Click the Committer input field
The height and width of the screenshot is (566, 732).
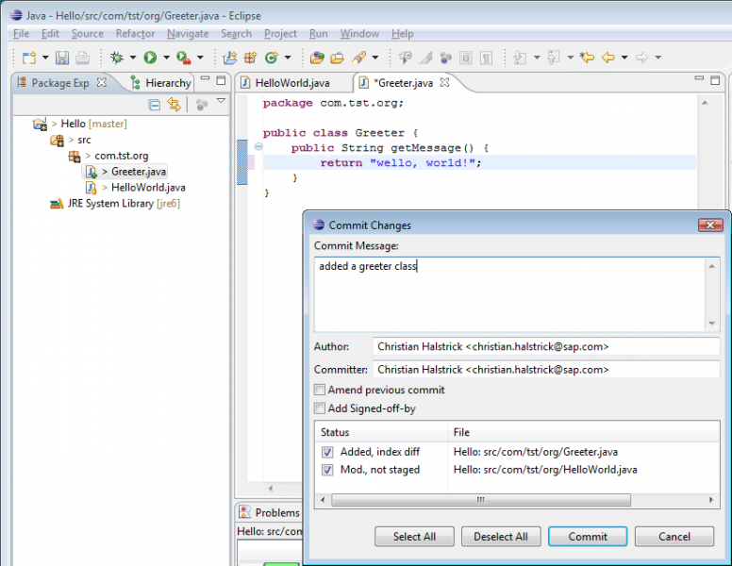coord(546,370)
